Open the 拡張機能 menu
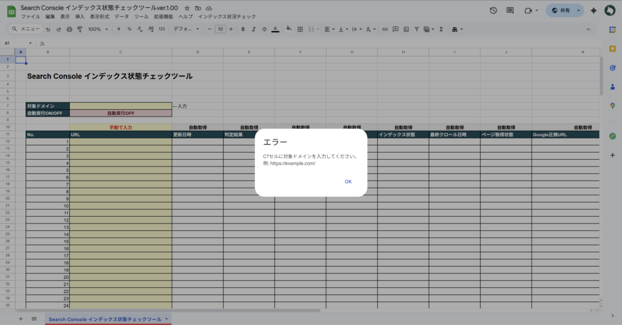 coord(162,16)
